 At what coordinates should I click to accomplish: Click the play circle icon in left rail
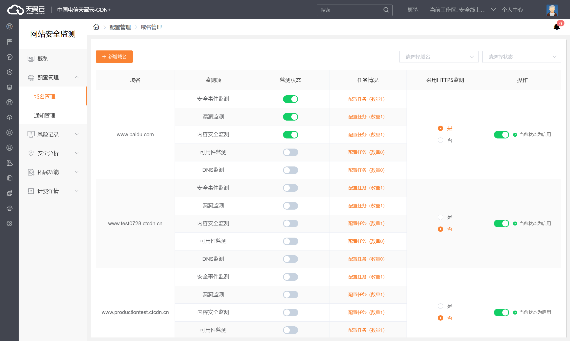(10, 223)
